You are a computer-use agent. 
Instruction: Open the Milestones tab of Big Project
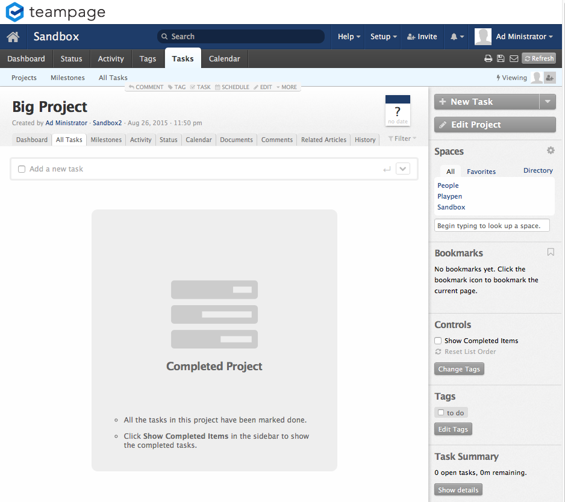[x=106, y=140]
